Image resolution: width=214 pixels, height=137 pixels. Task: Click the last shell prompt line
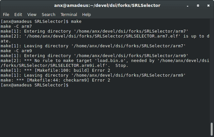point(35,85)
